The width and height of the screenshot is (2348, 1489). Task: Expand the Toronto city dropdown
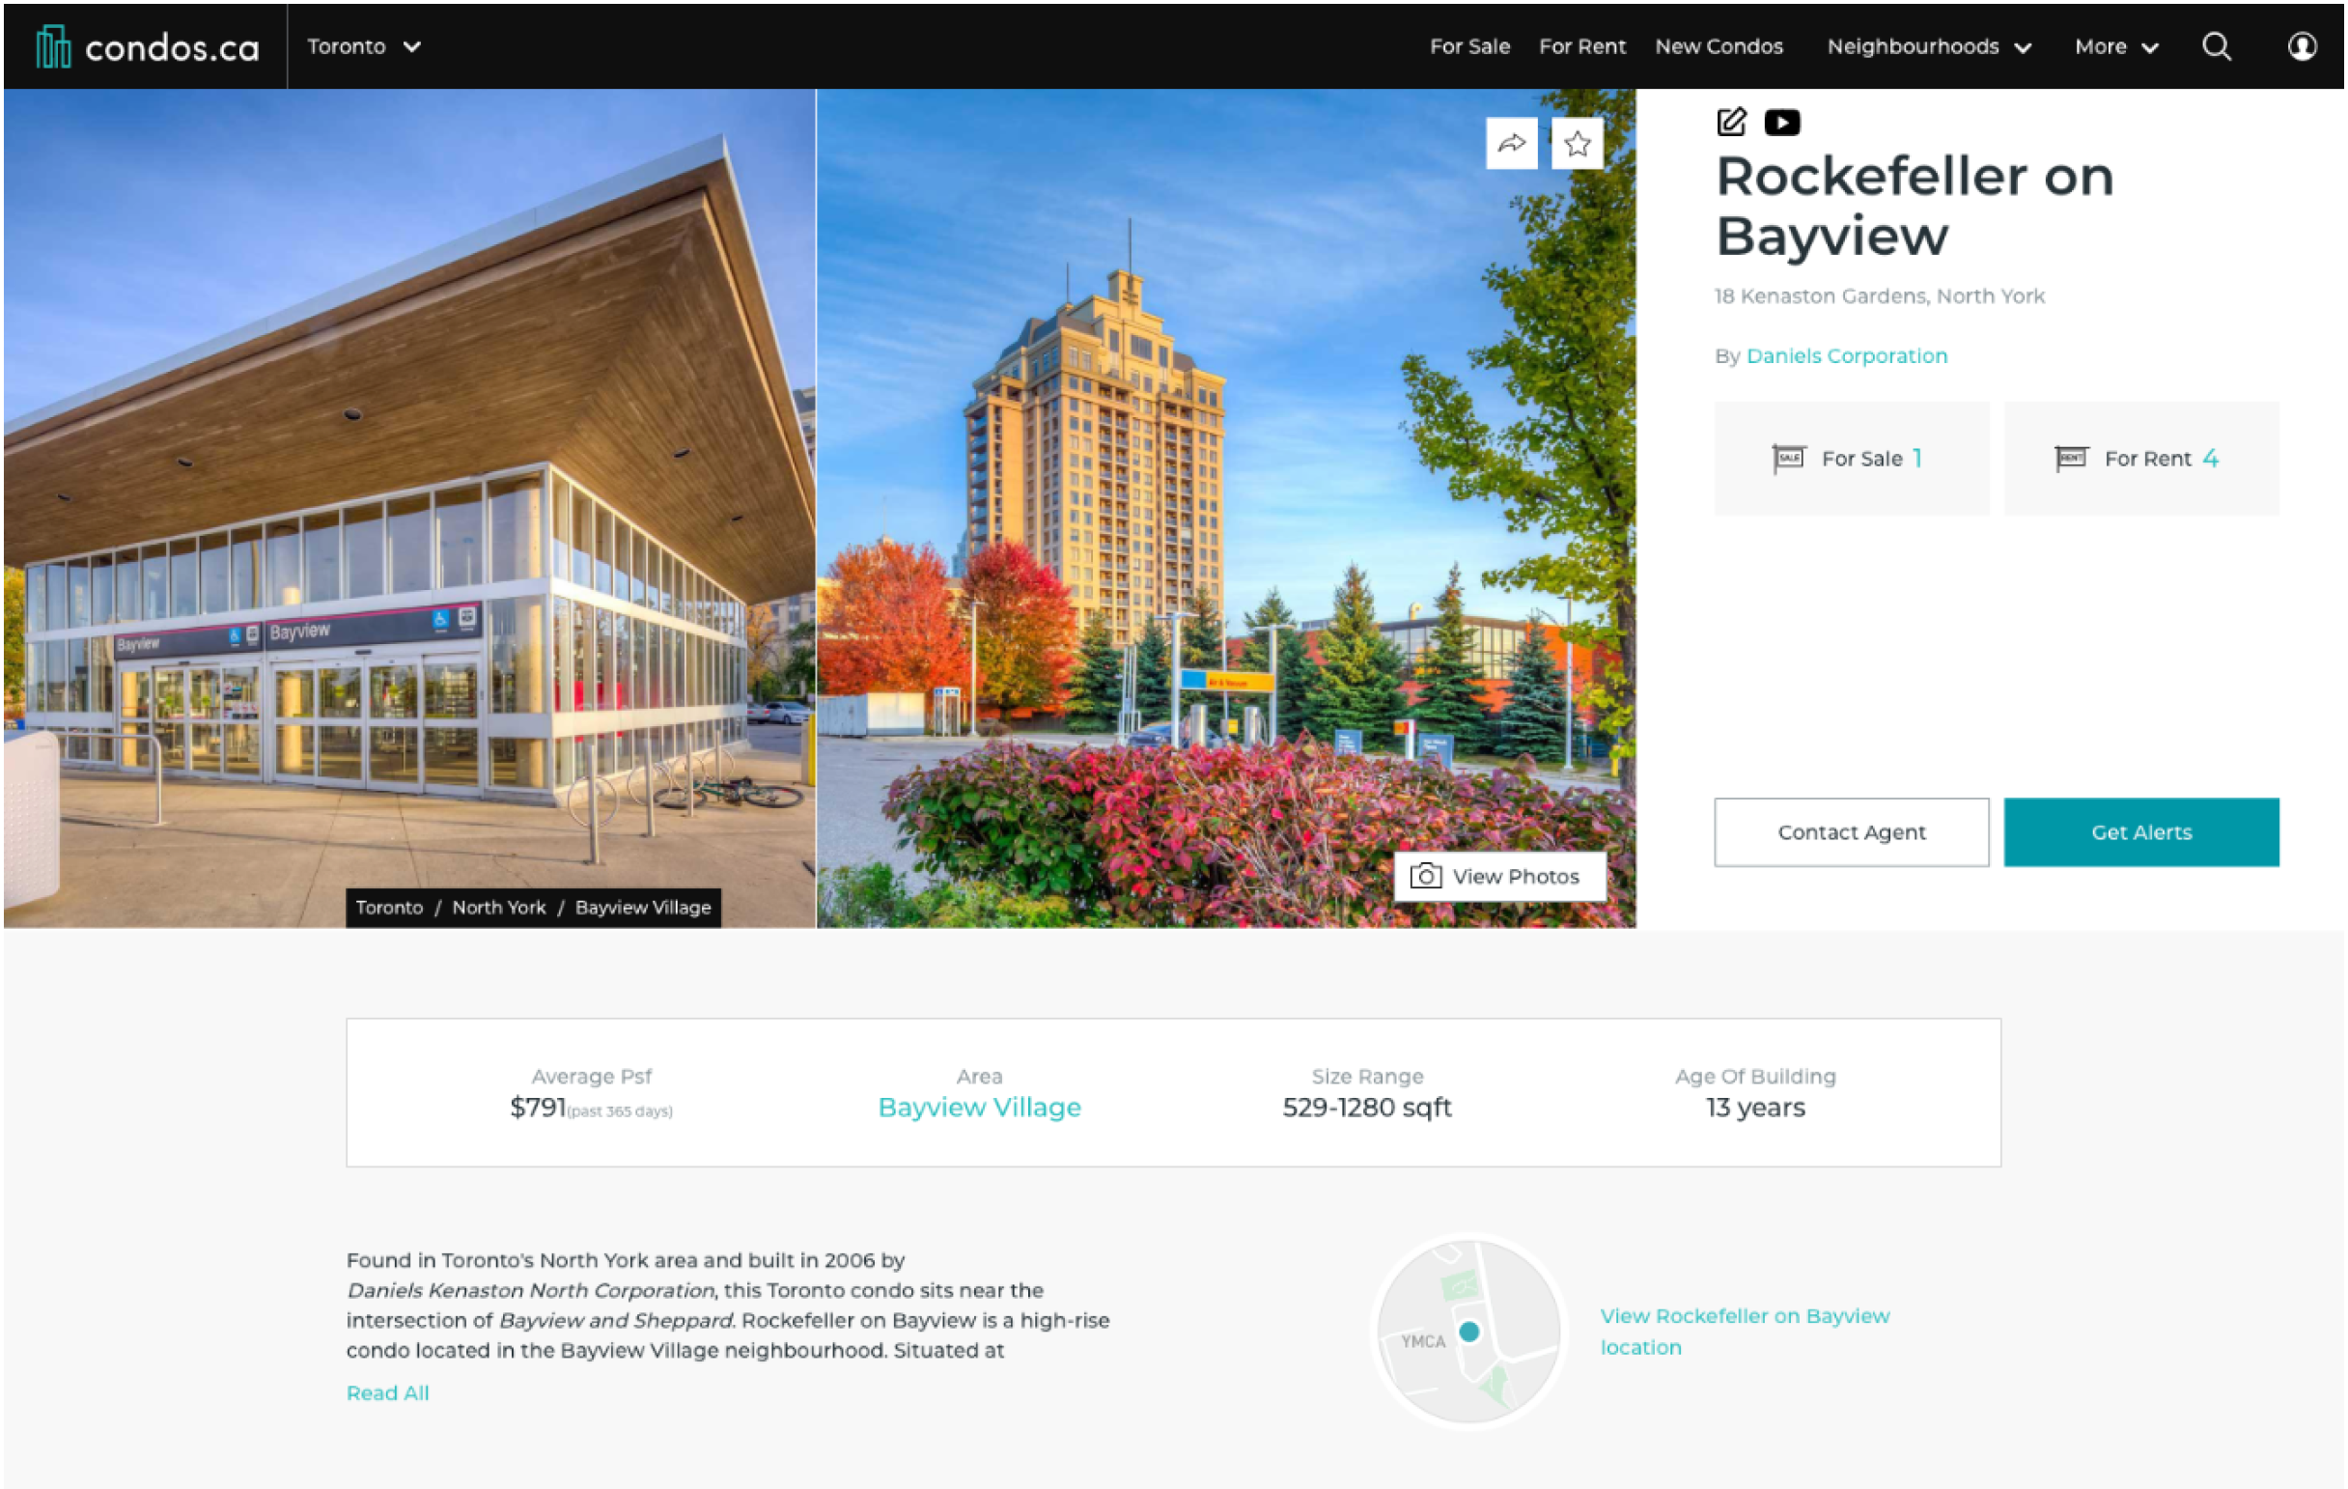364,45
